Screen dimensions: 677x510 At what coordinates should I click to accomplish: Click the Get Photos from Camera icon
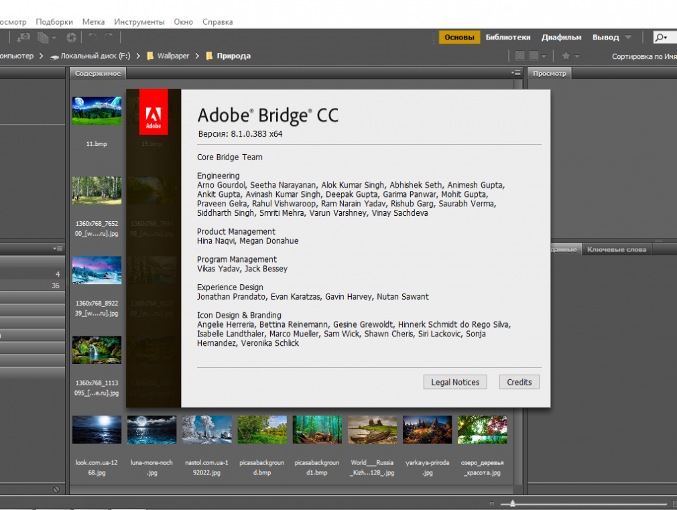[23, 38]
